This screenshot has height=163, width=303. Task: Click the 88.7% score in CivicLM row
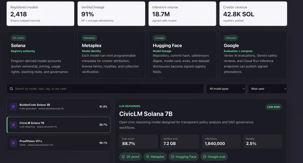tap(103, 125)
